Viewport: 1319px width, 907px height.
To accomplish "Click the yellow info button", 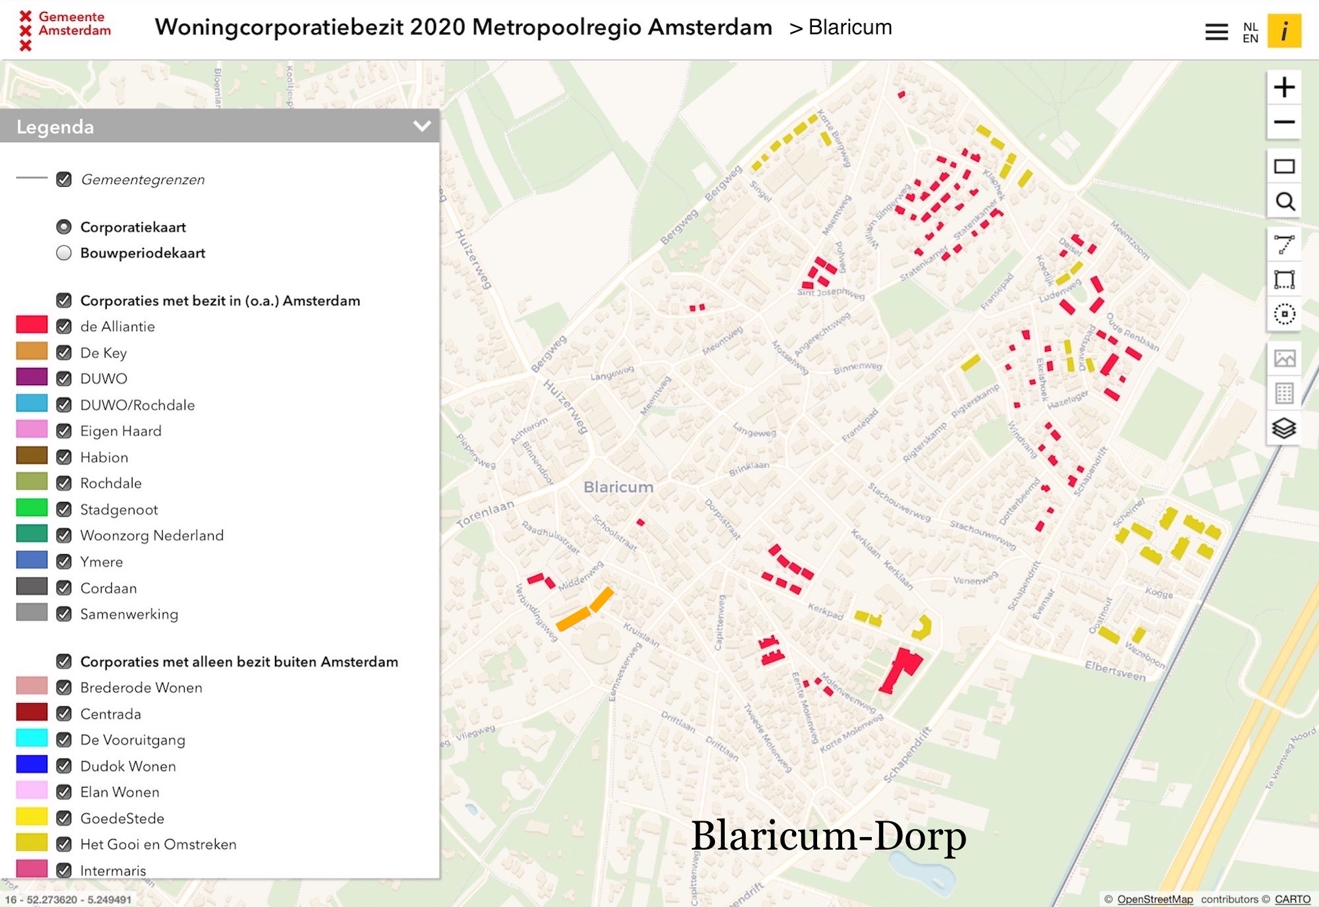I will click(x=1283, y=31).
